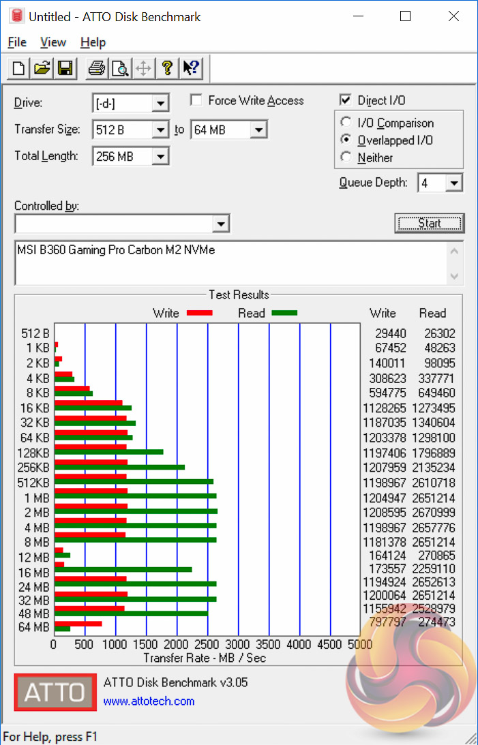The height and width of the screenshot is (745, 478).
Task: Click the 2 MB read value 2670999
Action: (x=433, y=513)
